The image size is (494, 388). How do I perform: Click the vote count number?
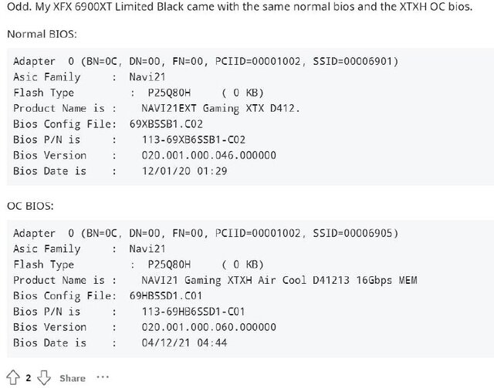pyautogui.click(x=29, y=378)
